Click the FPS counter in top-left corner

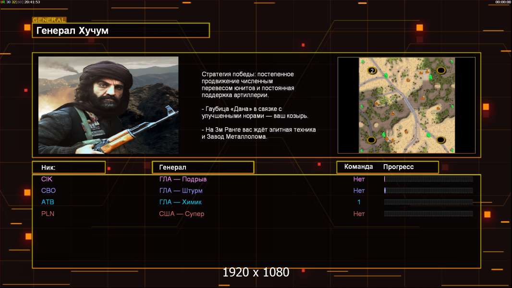click(20, 2)
